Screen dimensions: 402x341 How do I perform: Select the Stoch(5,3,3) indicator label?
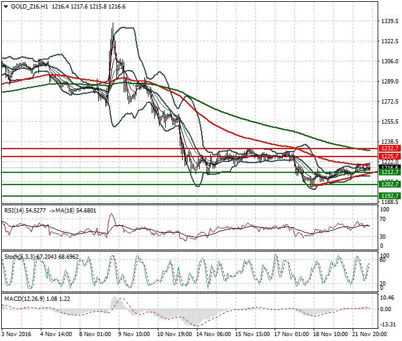point(19,256)
